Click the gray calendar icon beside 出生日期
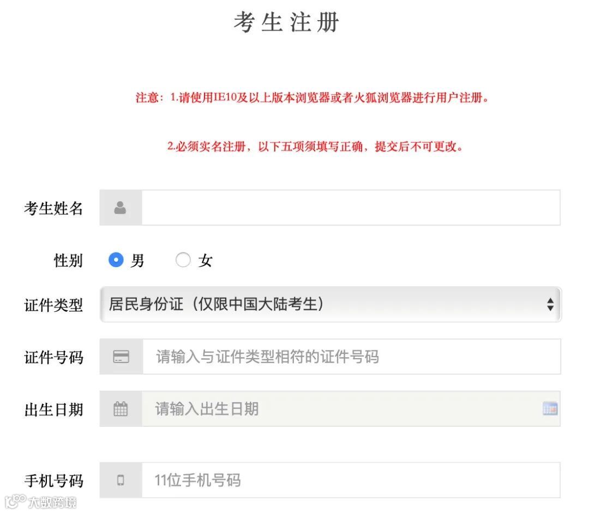 121,409
